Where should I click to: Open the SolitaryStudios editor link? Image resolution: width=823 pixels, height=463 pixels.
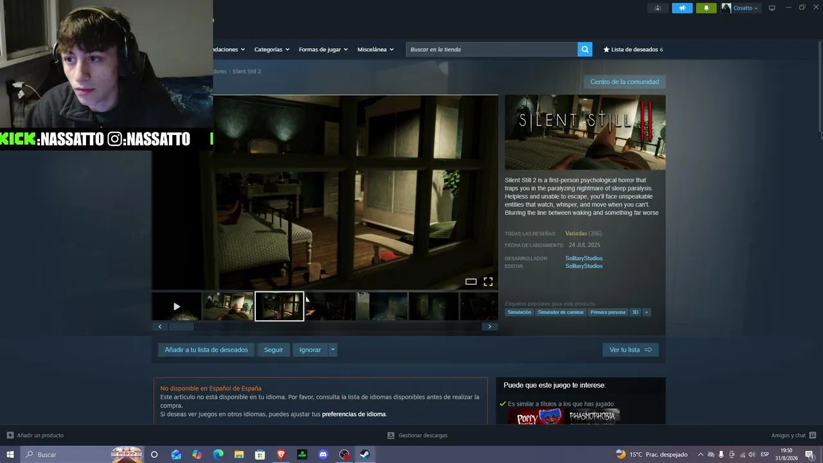click(x=584, y=266)
